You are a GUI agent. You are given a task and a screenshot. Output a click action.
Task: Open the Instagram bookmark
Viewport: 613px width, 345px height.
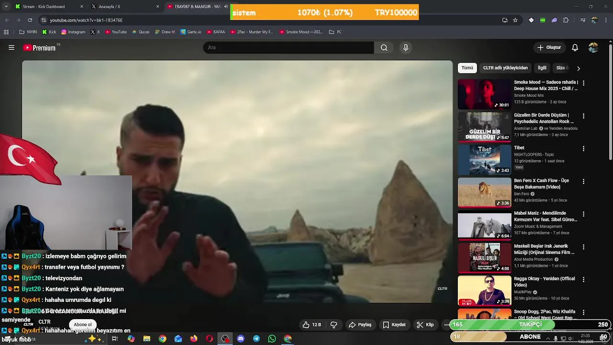pyautogui.click(x=73, y=32)
